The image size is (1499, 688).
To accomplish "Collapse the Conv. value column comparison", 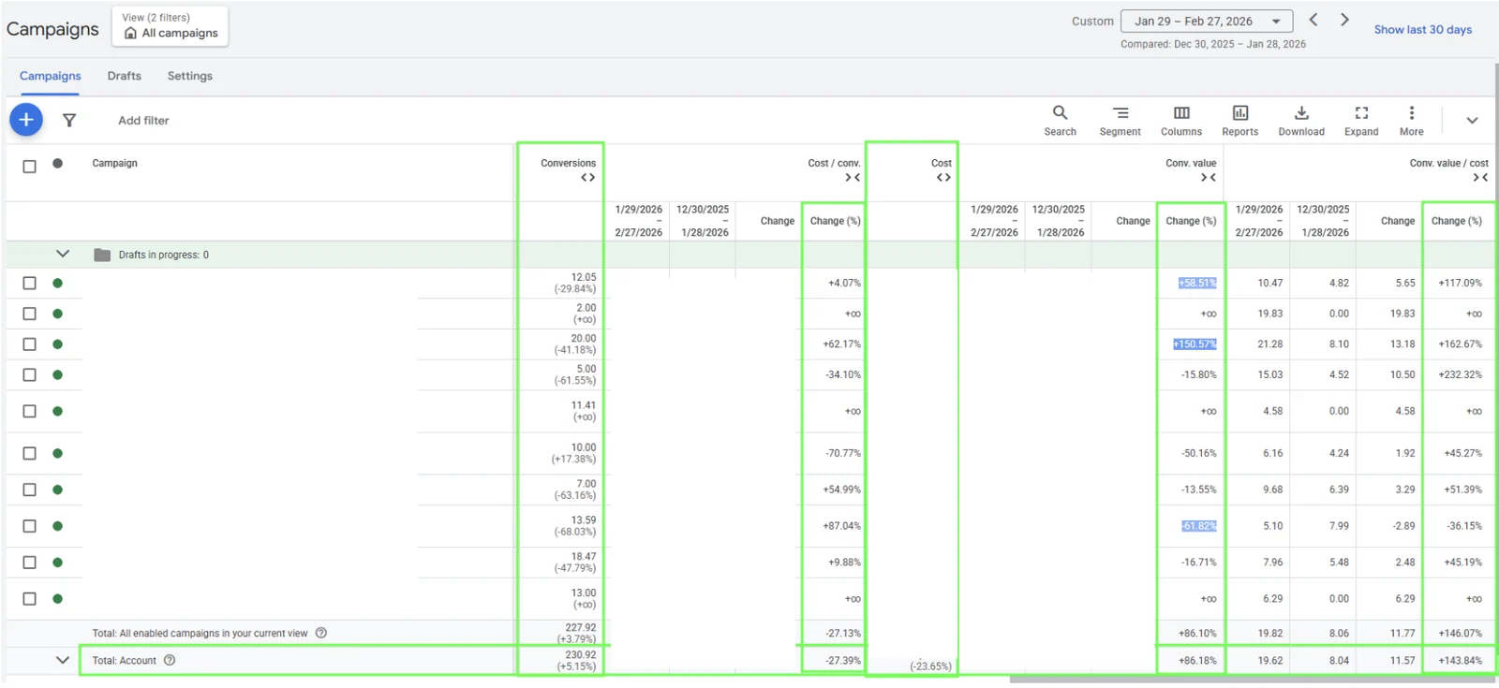I will pos(1209,178).
